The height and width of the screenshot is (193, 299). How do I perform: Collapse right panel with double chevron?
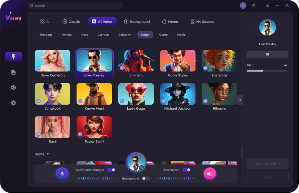pyautogui.click(x=239, y=100)
